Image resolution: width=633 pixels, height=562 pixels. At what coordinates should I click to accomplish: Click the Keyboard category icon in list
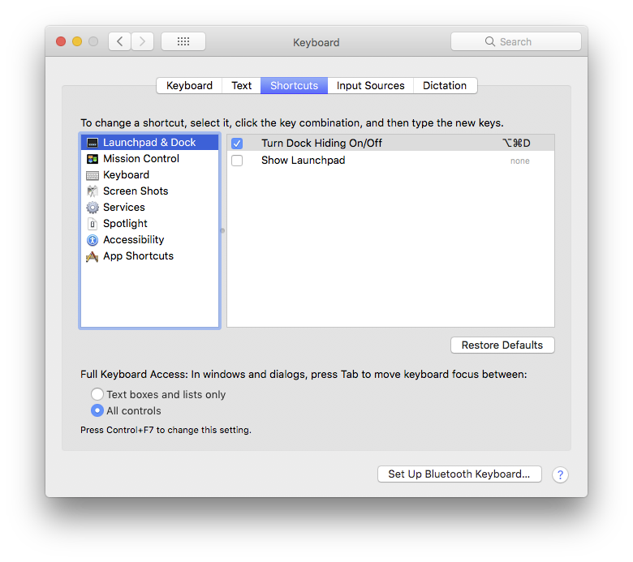pos(93,175)
